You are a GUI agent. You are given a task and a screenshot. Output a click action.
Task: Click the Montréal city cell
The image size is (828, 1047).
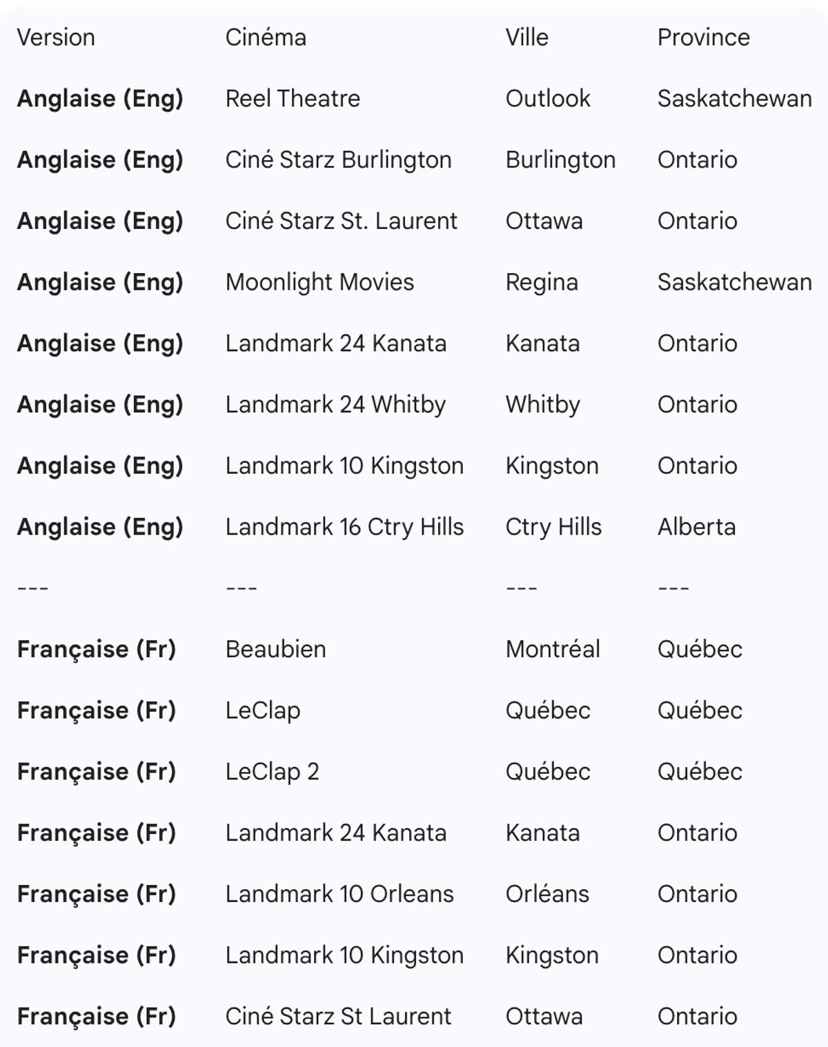[553, 649]
